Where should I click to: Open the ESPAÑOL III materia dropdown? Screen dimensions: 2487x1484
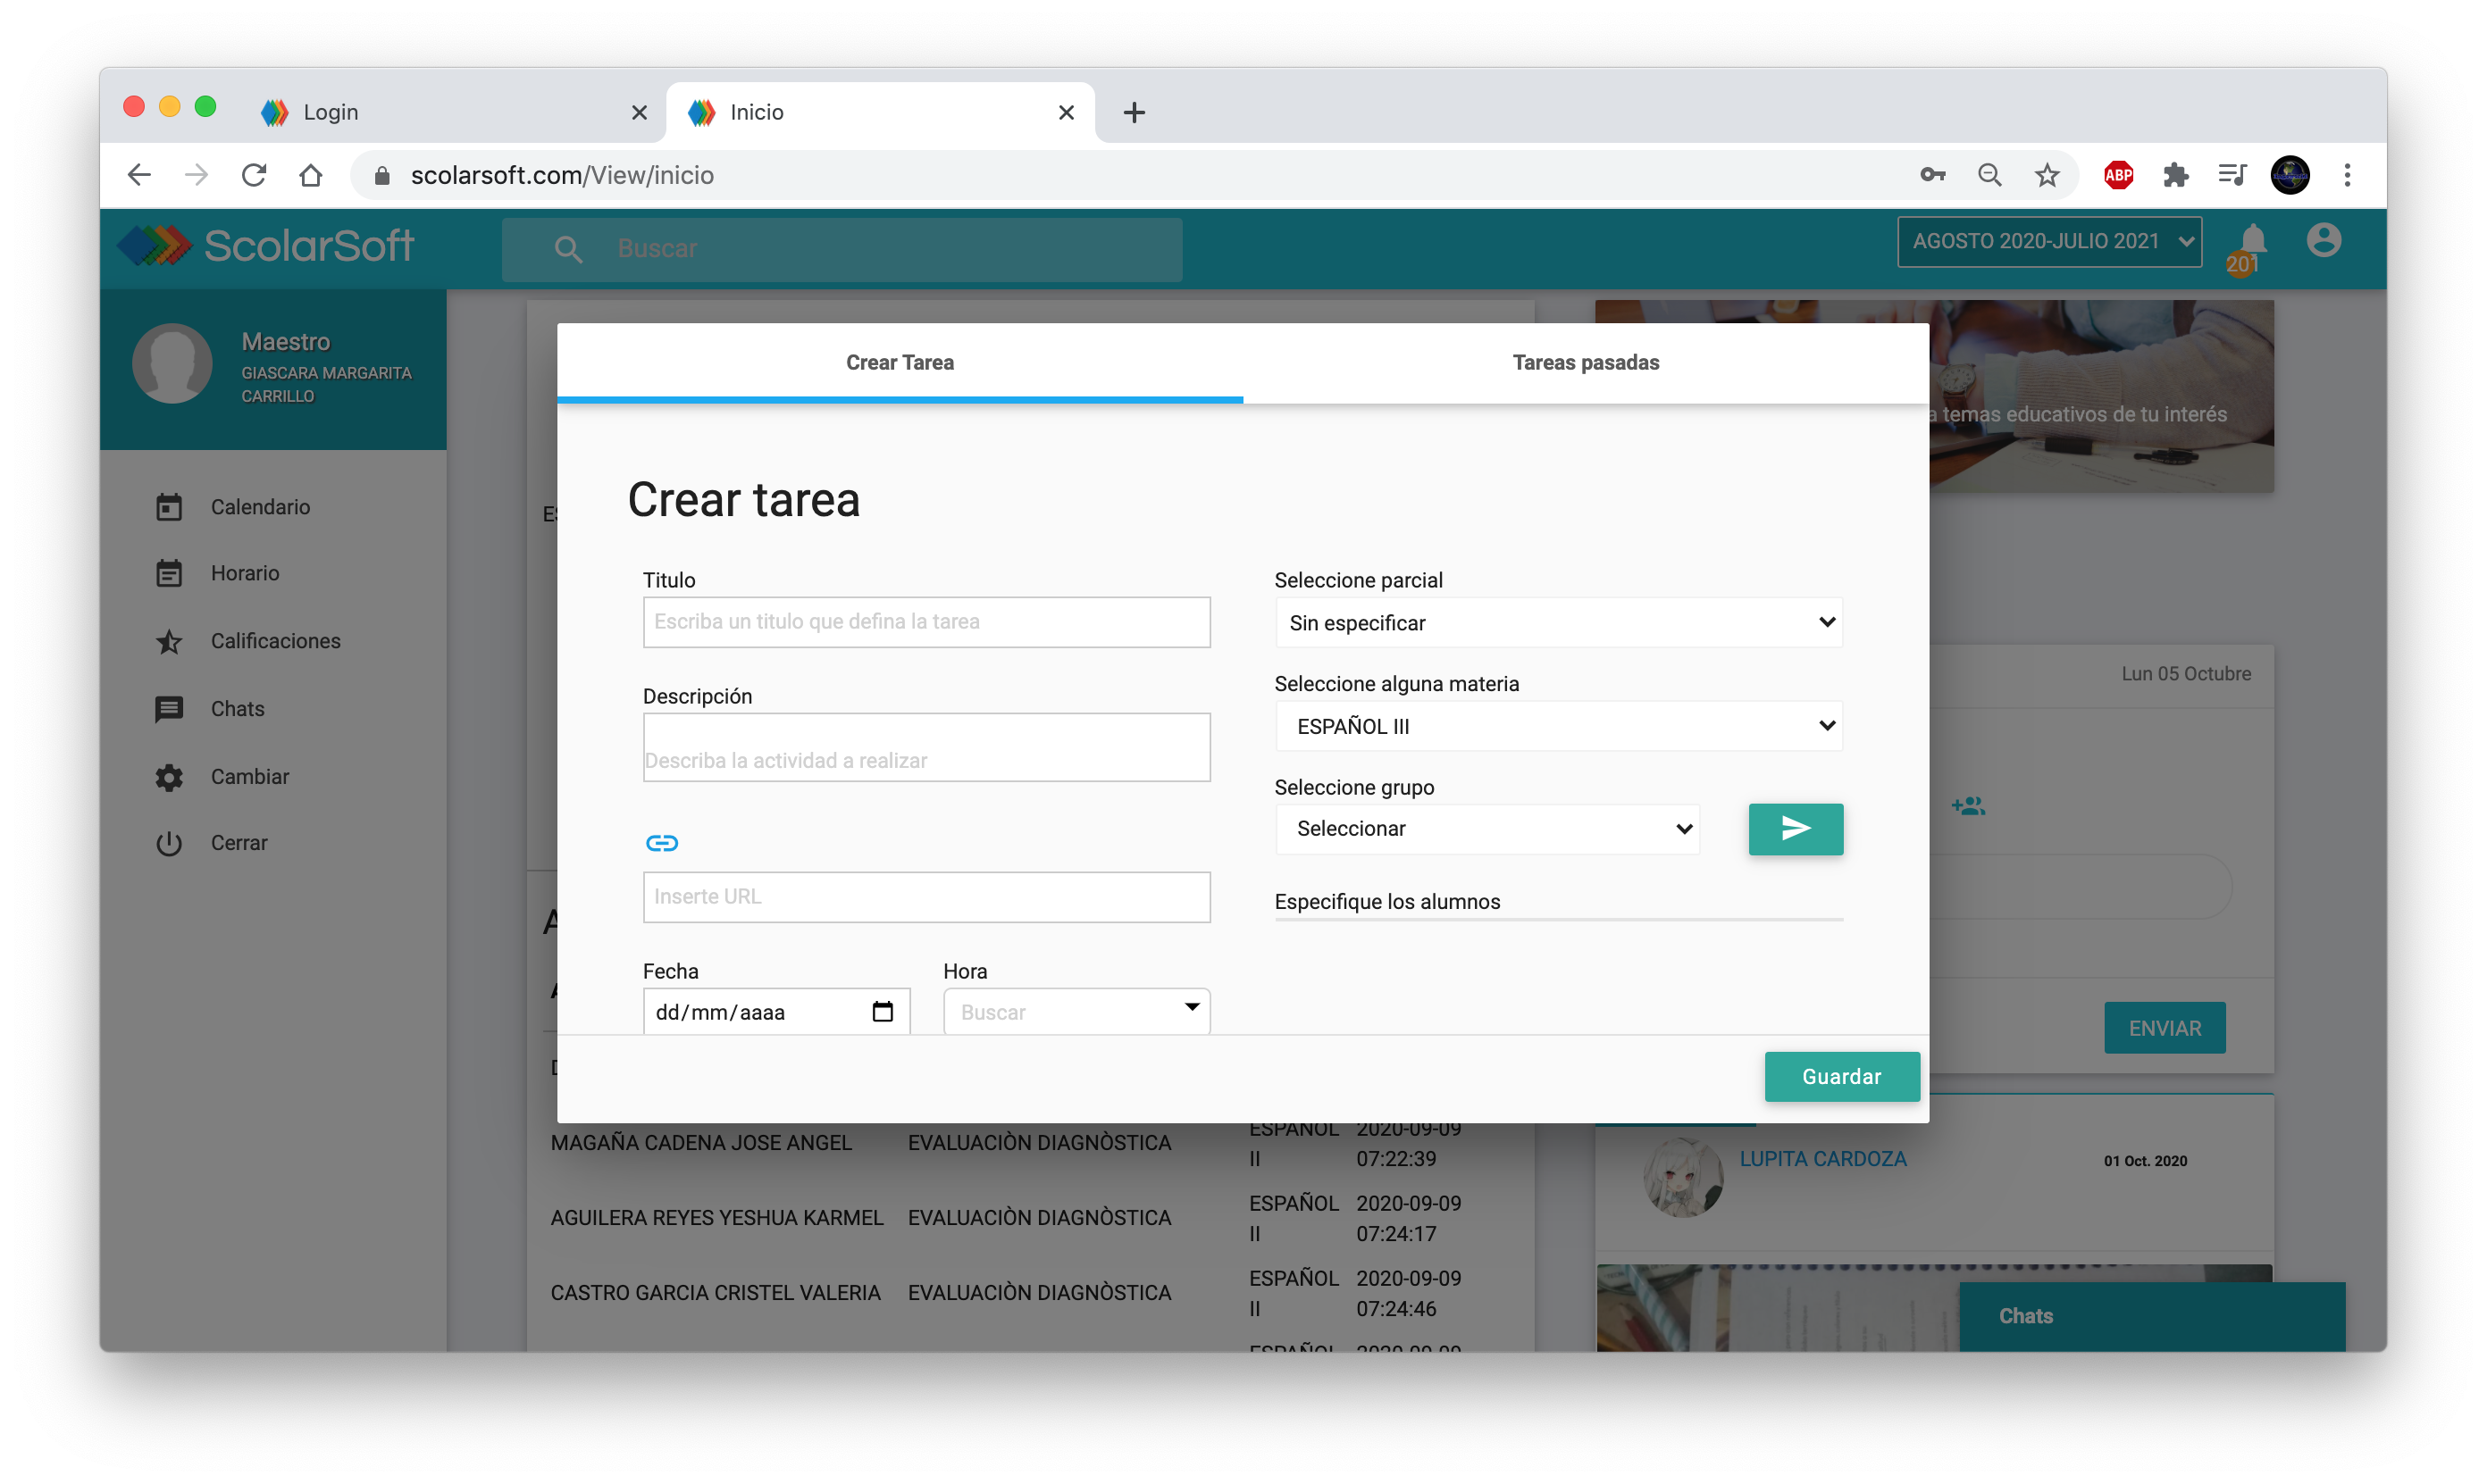click(x=1559, y=726)
